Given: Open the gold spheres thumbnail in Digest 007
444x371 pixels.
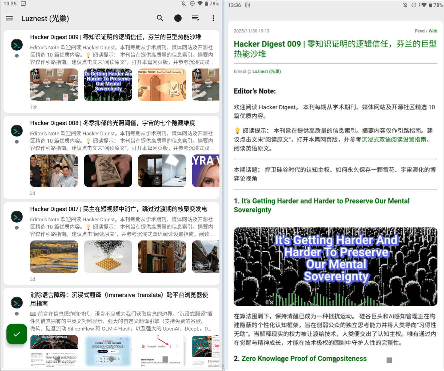Looking at the screenshot, I should [x=108, y=257].
